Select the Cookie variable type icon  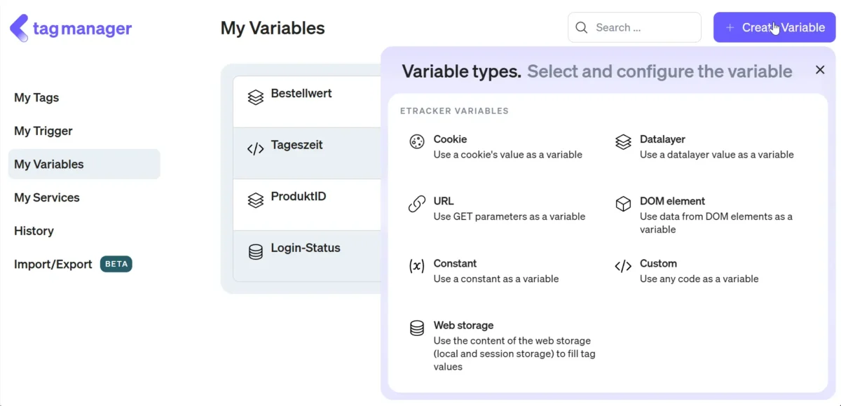click(417, 141)
